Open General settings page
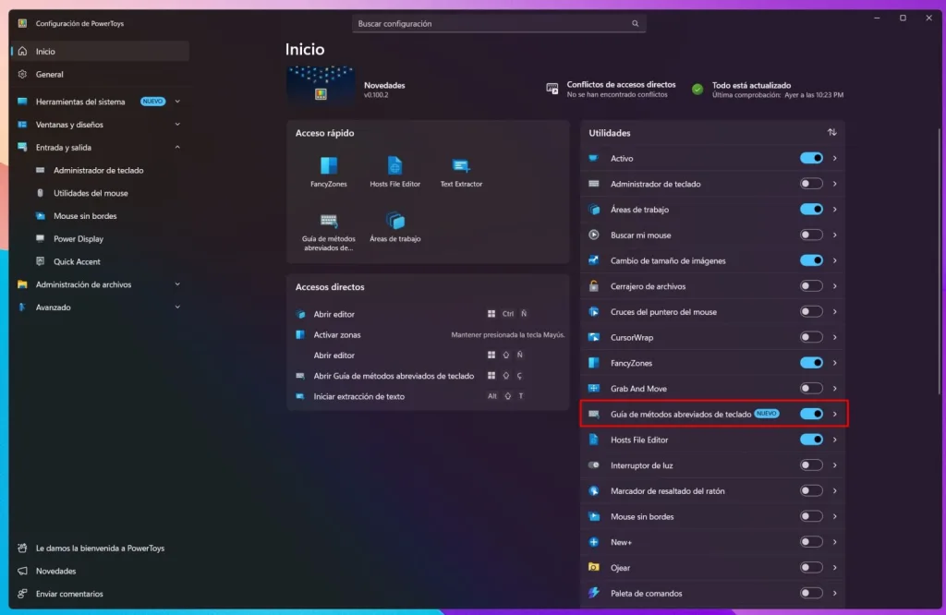 click(100, 74)
